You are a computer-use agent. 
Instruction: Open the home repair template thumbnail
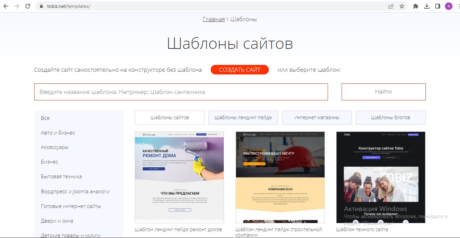click(x=179, y=177)
